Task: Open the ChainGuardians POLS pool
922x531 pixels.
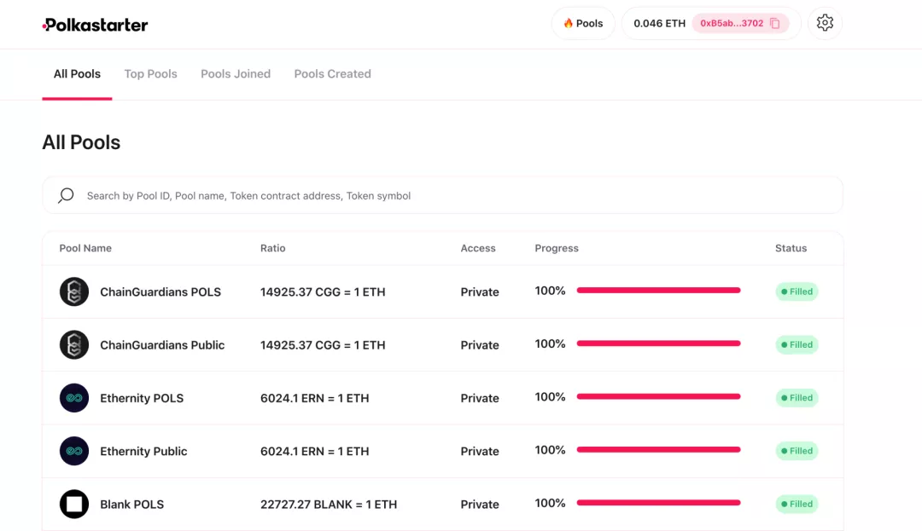Action: click(x=160, y=292)
